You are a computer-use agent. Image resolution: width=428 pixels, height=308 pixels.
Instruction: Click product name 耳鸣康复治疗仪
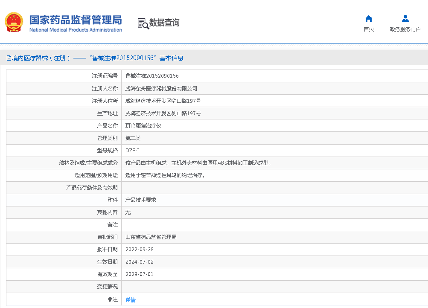click(x=143, y=126)
